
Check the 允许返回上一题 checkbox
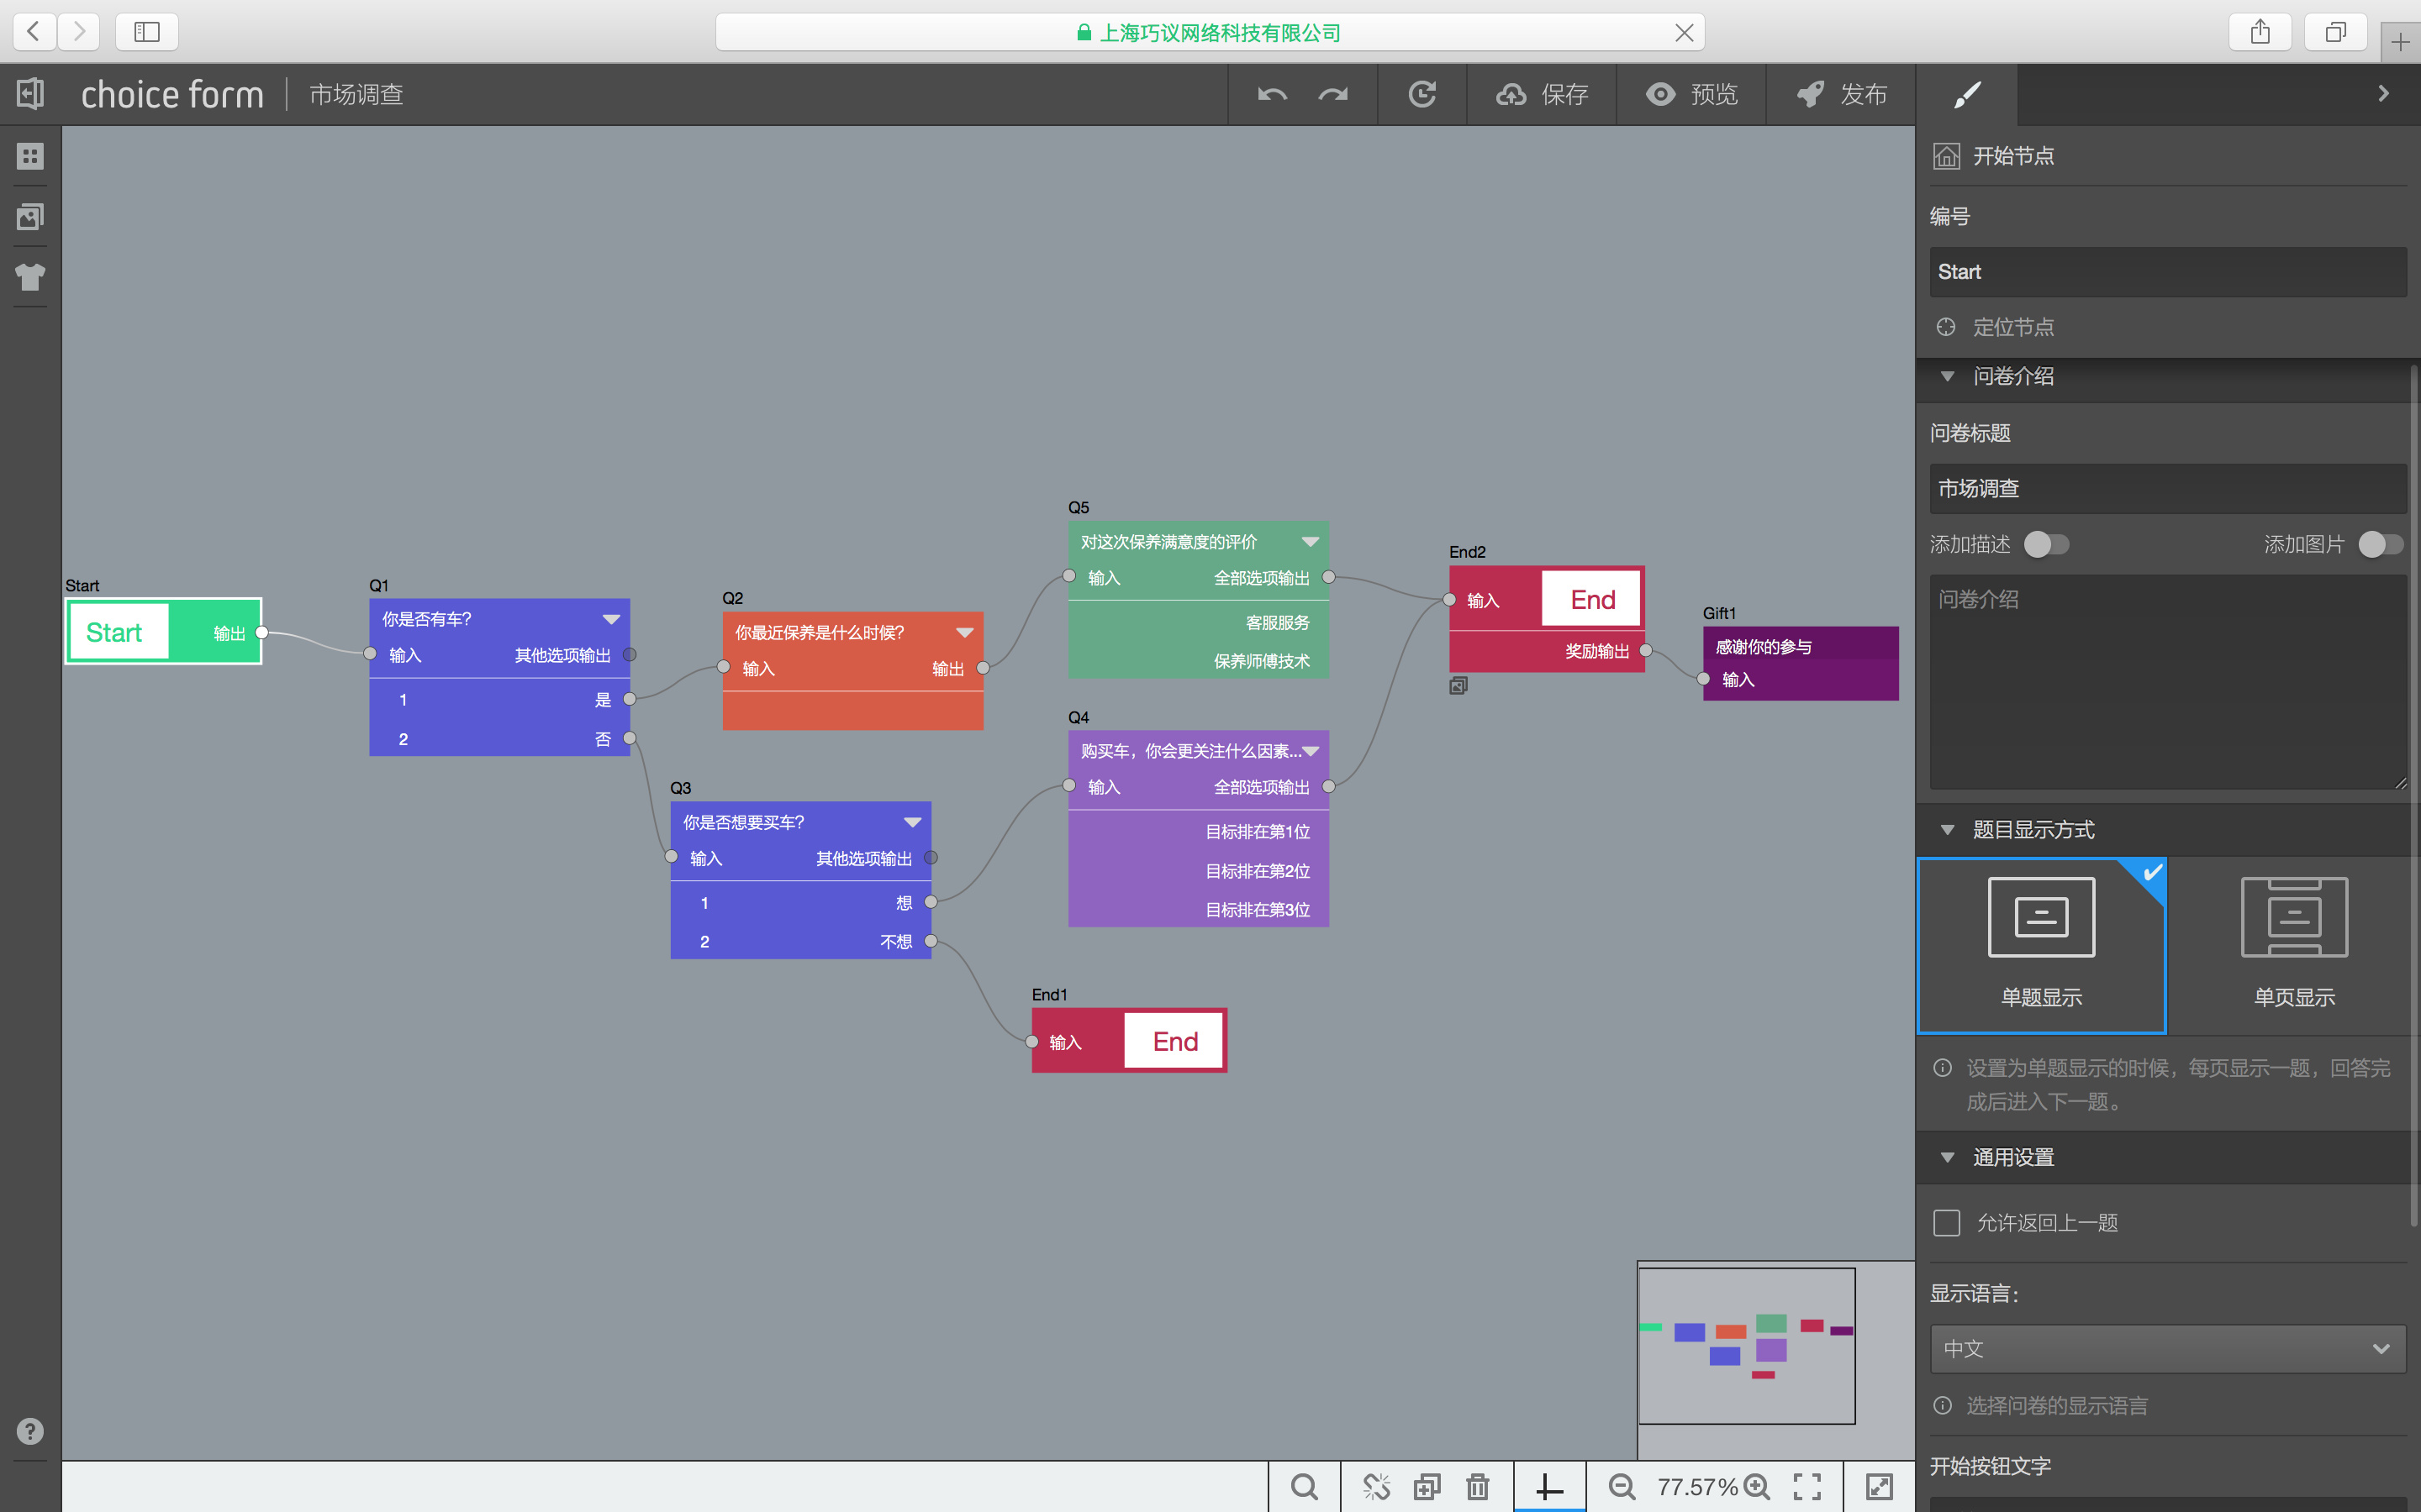[1947, 1223]
